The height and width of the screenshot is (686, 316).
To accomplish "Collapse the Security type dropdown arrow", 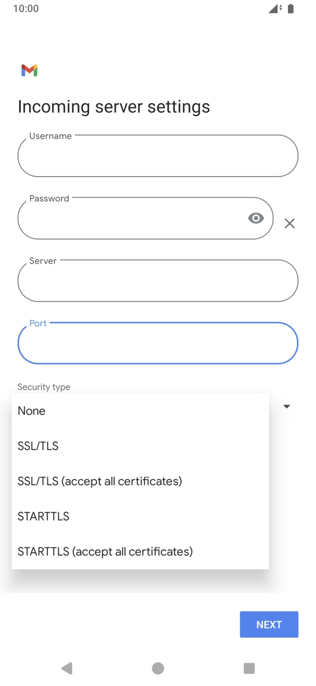I will [287, 406].
